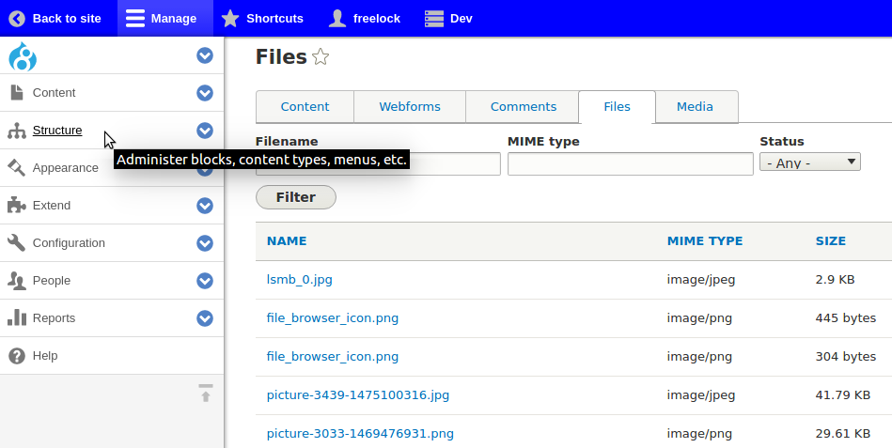Image resolution: width=892 pixels, height=448 pixels.
Task: Click the Drupal logo home icon
Action: [23, 55]
